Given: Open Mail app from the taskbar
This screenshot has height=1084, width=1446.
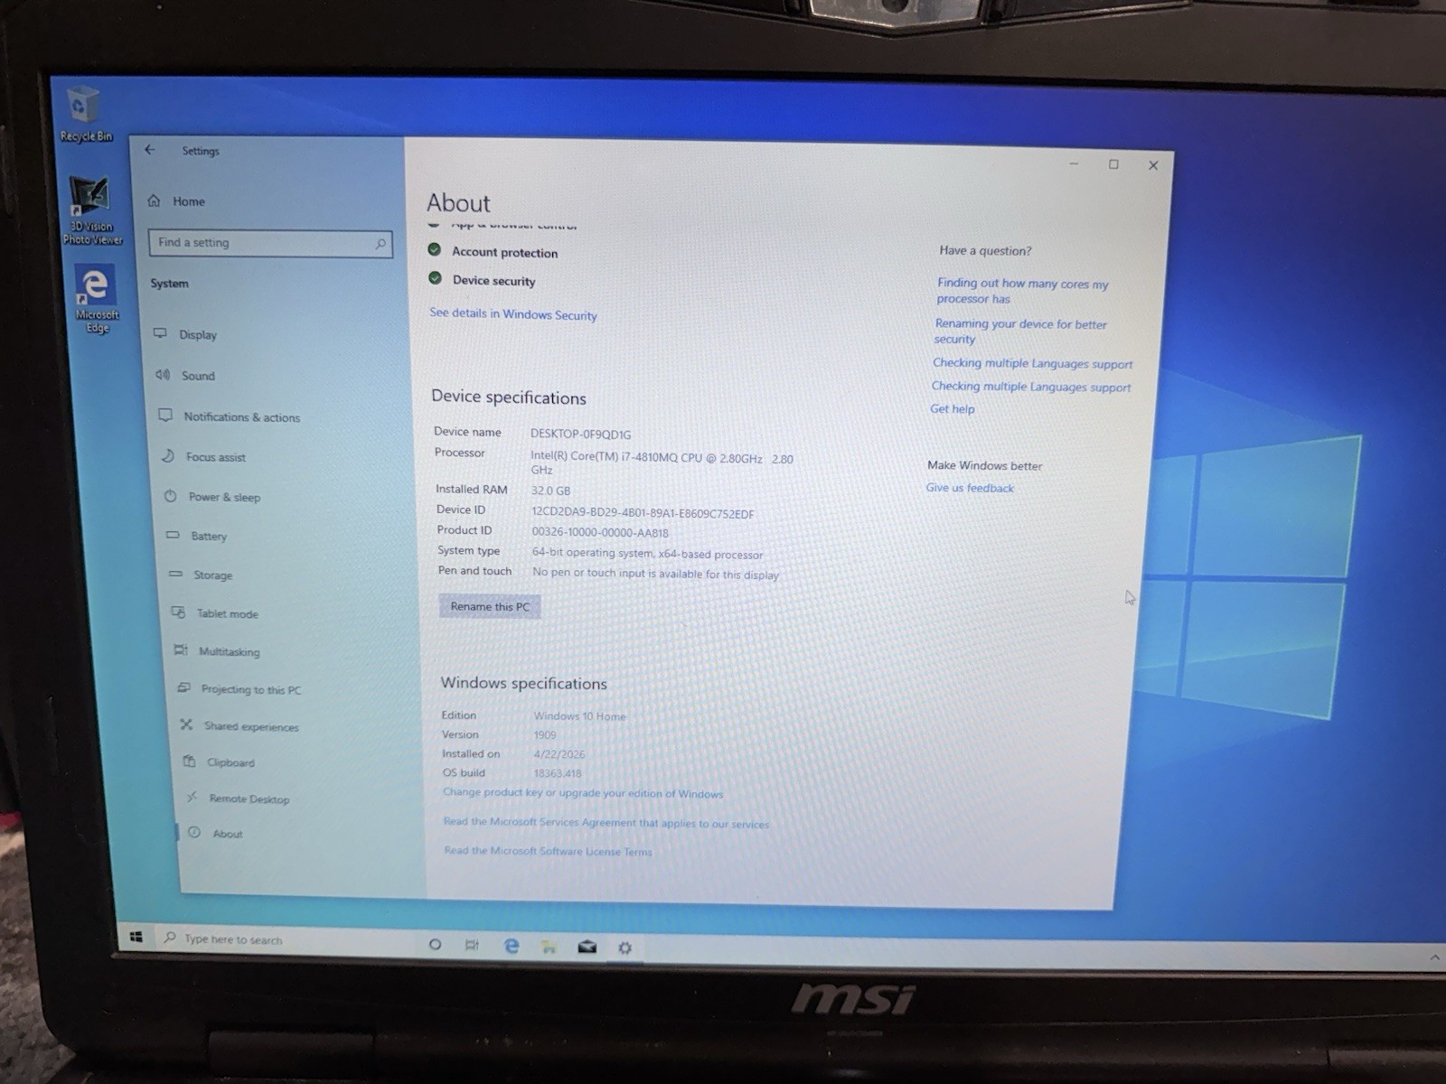Looking at the screenshot, I should (587, 947).
